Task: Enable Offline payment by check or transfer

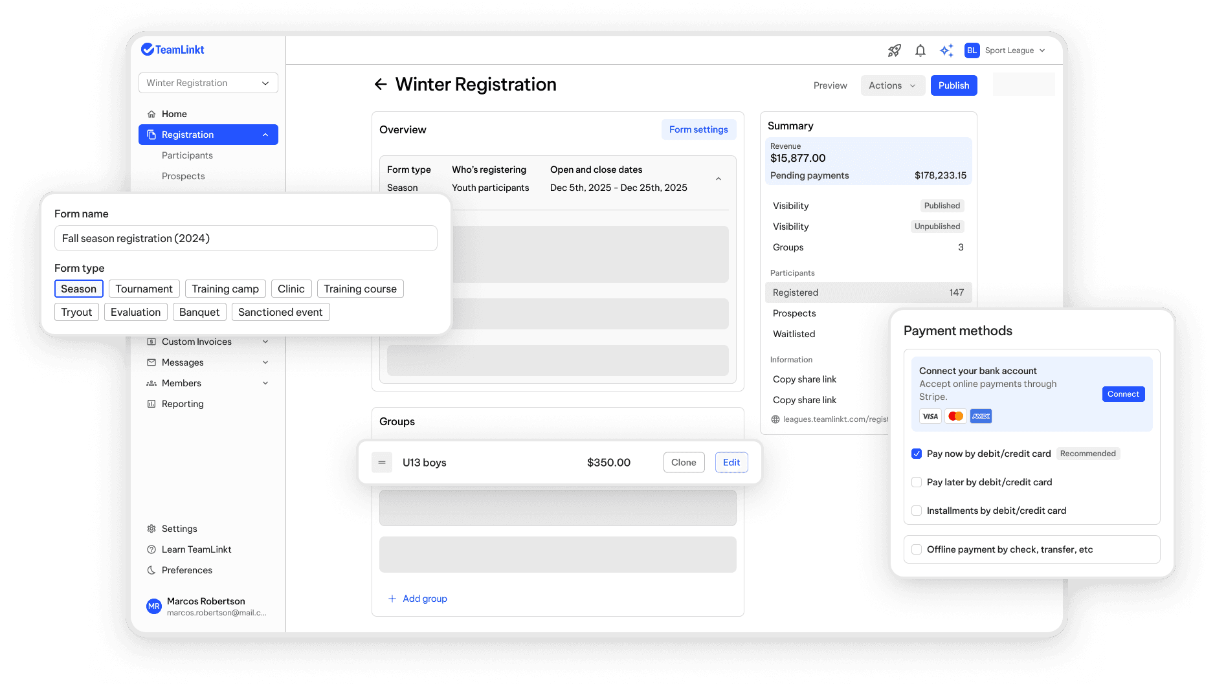Action: tap(917, 549)
